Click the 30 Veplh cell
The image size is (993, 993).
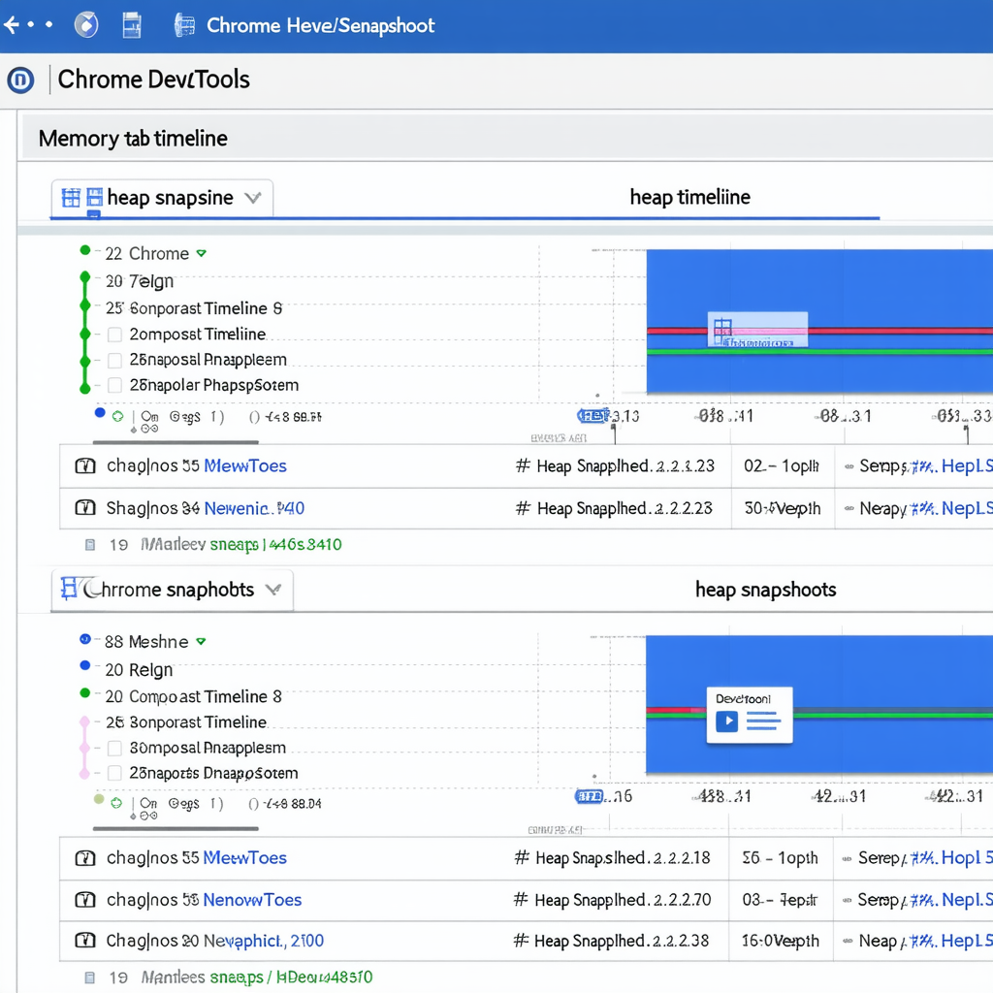[783, 508]
